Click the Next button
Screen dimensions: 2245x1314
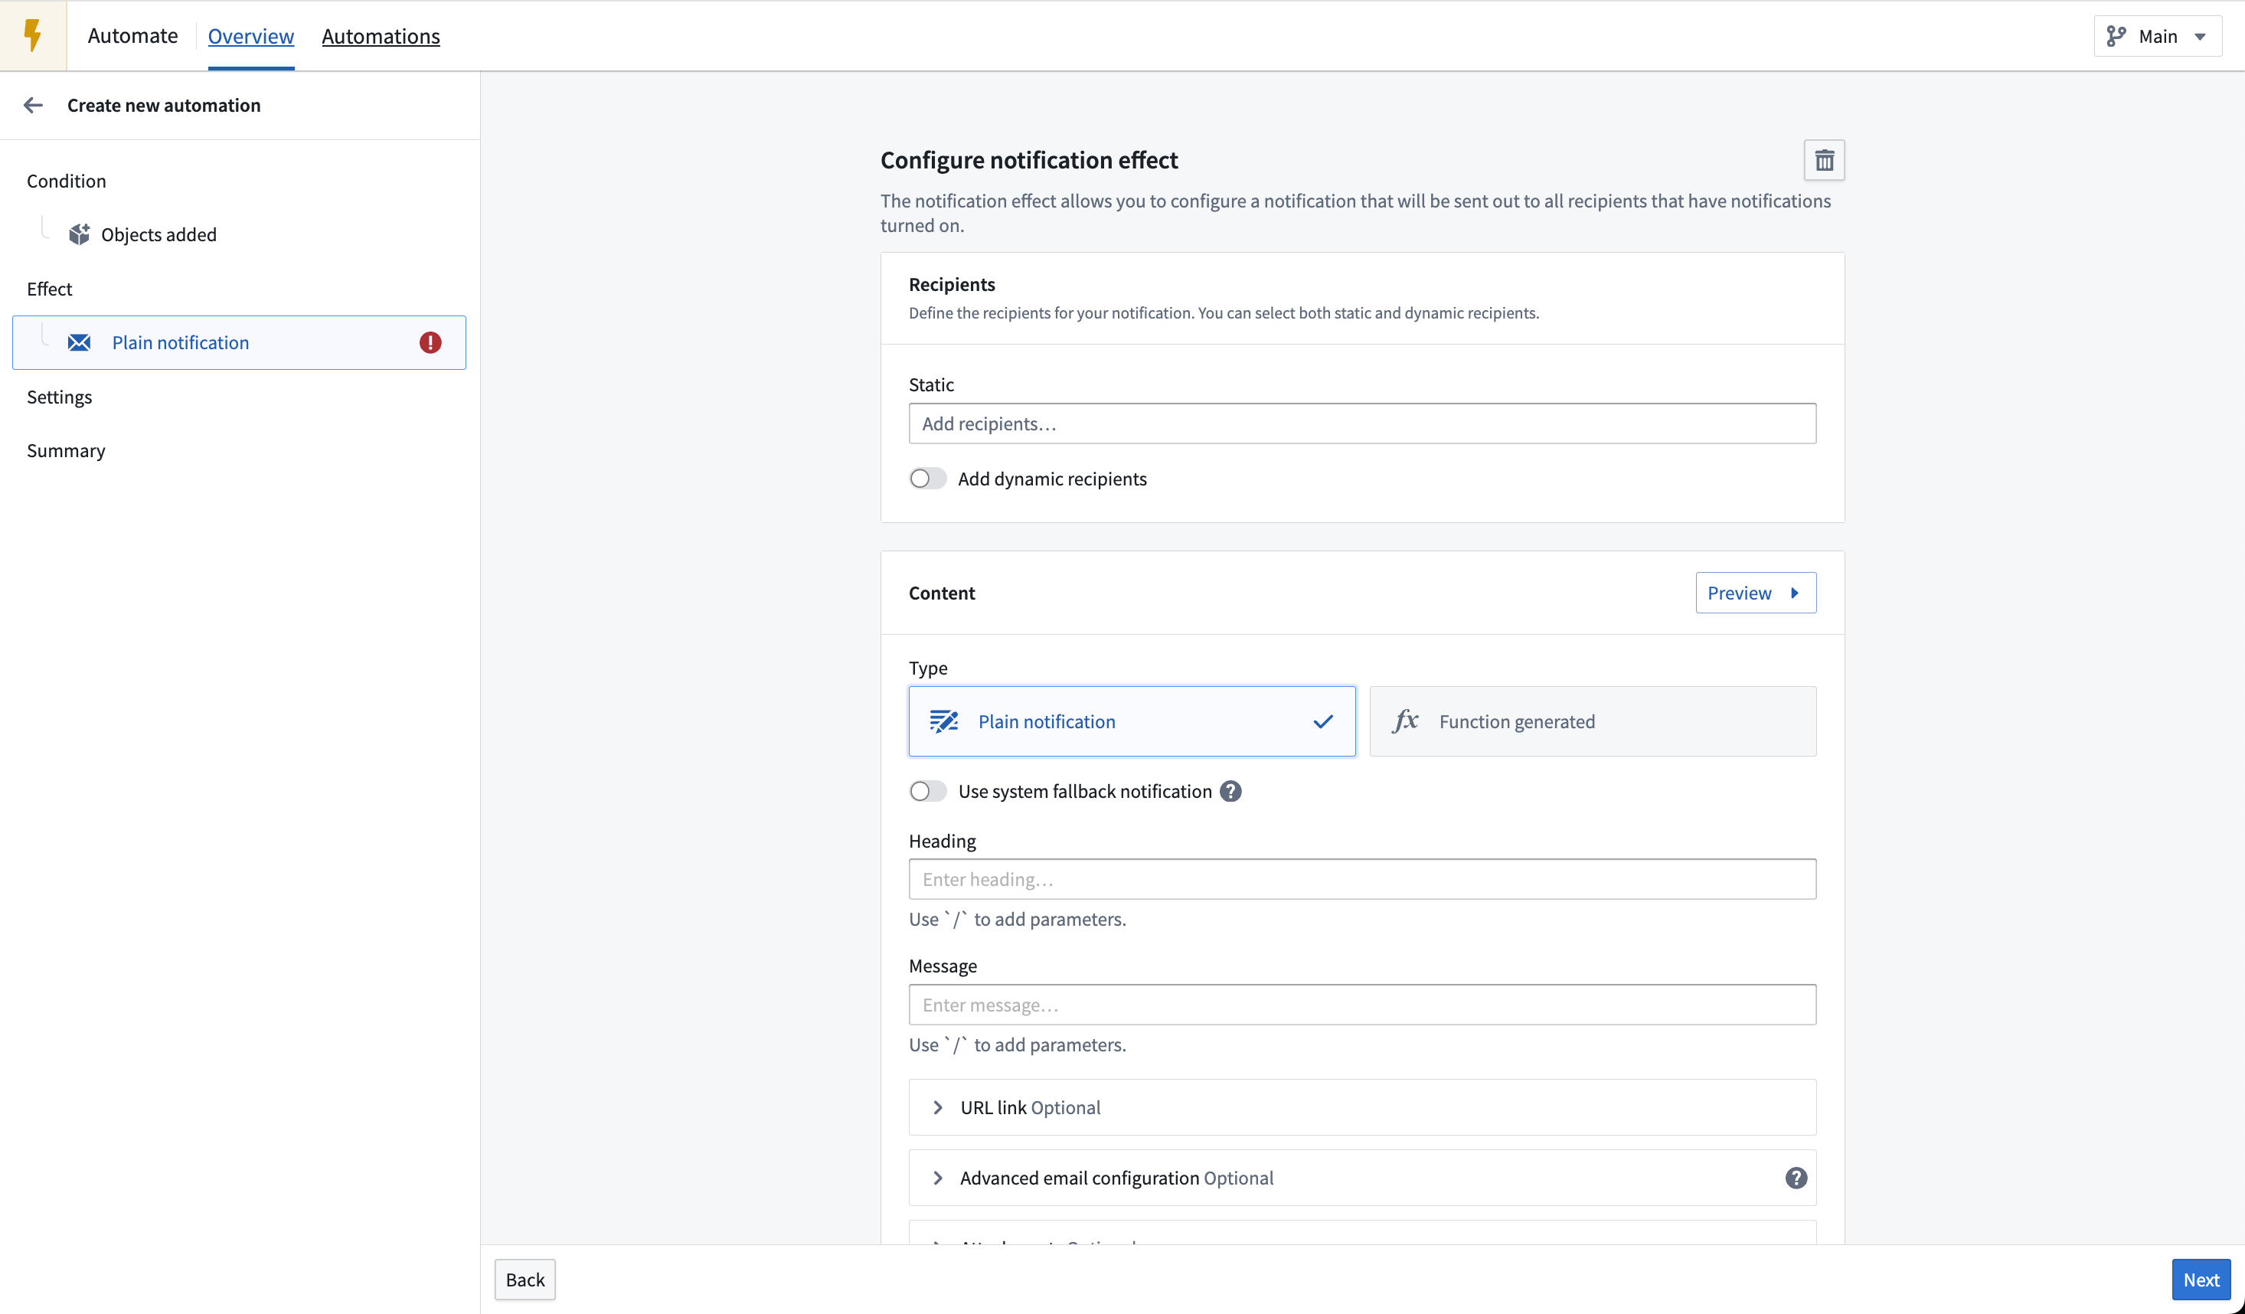point(2201,1280)
